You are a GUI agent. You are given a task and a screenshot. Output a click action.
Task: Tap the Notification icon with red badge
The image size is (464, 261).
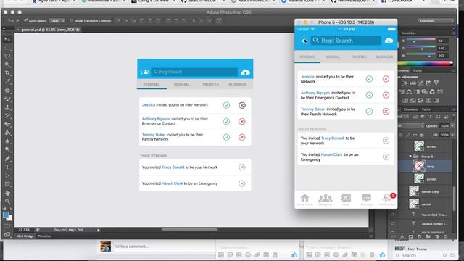click(387, 199)
